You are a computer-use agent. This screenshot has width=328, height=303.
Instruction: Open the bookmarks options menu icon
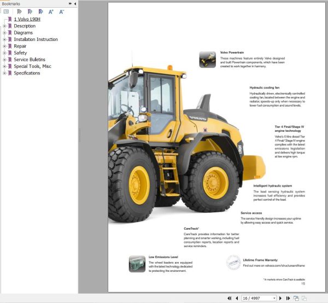(x=6, y=11)
